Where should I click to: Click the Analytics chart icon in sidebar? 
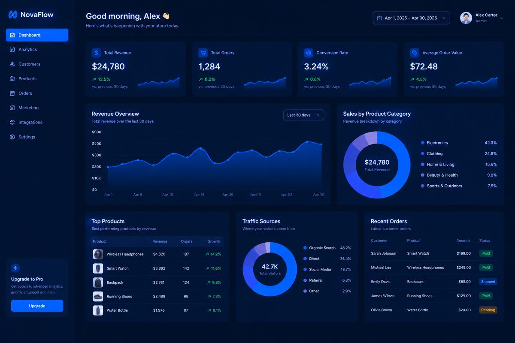click(12, 50)
